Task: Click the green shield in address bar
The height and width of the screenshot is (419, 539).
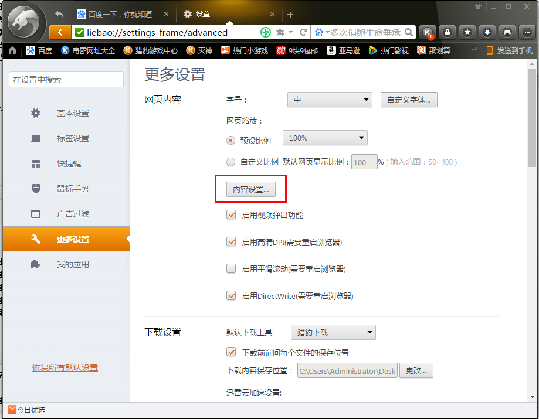Action: pyautogui.click(x=265, y=33)
